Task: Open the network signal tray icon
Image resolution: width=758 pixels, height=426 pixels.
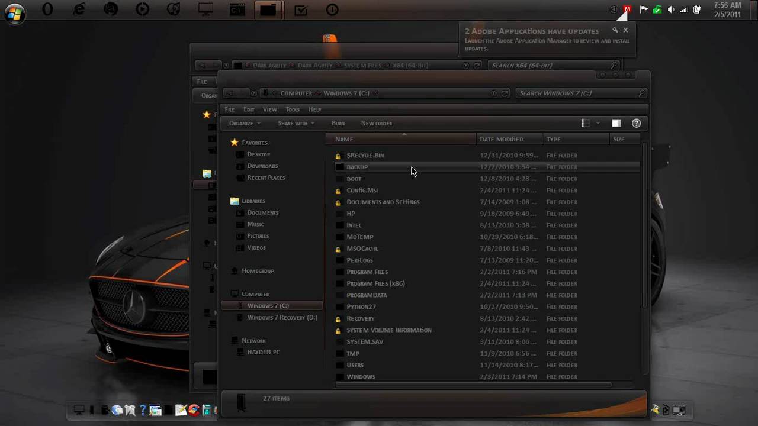Action: (684, 9)
